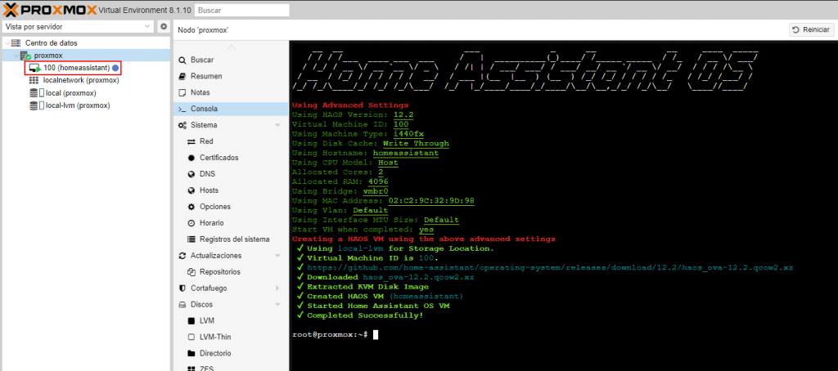
Task: Collapse the Sistema submenu arrow
Action: click(277, 126)
